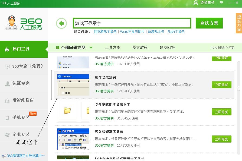242x161 pixels.
Task: Open the 文件缩略图不显示文字 result title
Action: [113, 105]
